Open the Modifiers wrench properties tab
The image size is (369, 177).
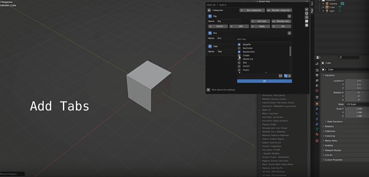click(317, 108)
